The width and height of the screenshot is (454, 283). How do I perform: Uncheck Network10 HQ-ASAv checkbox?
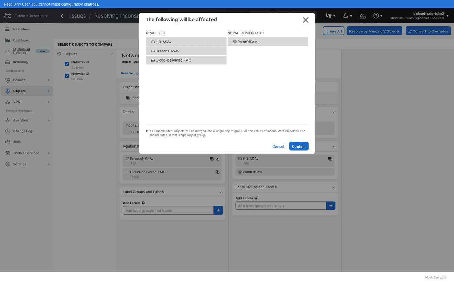(x=67, y=76)
